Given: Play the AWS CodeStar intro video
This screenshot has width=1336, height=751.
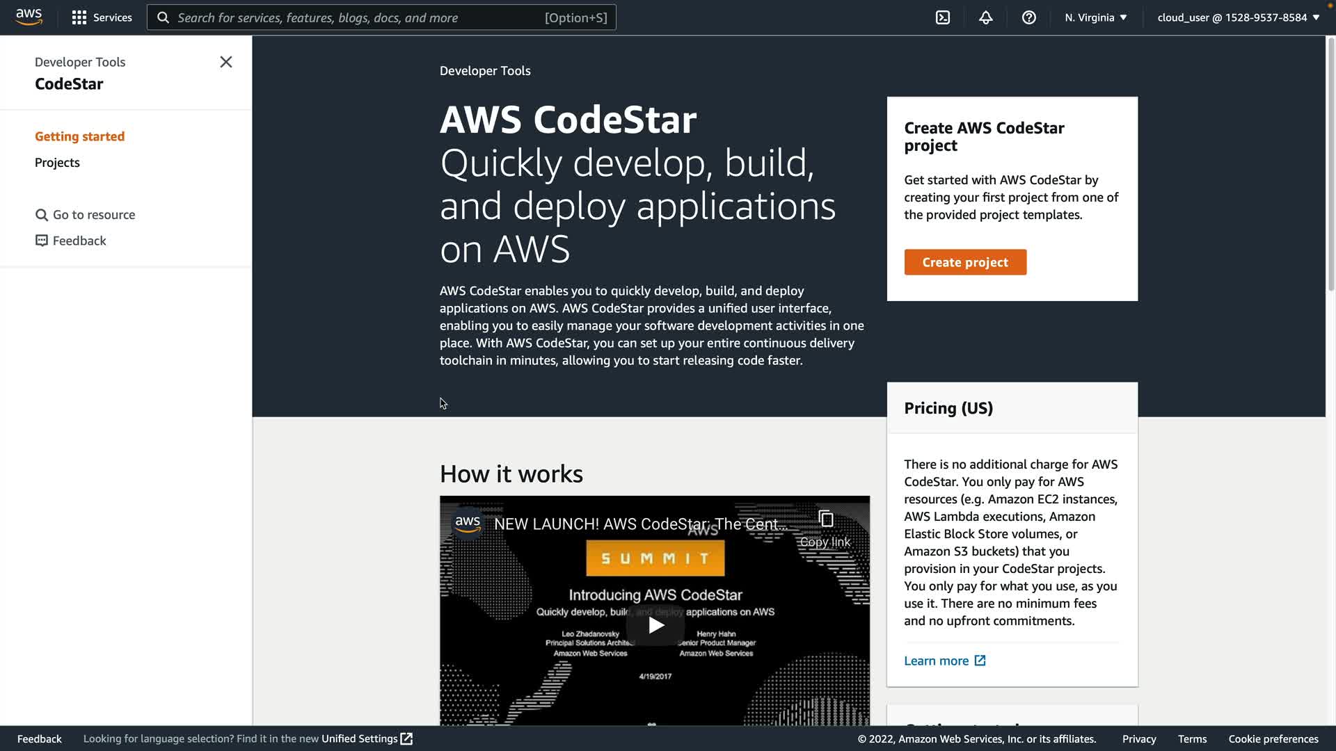Looking at the screenshot, I should tap(655, 625).
